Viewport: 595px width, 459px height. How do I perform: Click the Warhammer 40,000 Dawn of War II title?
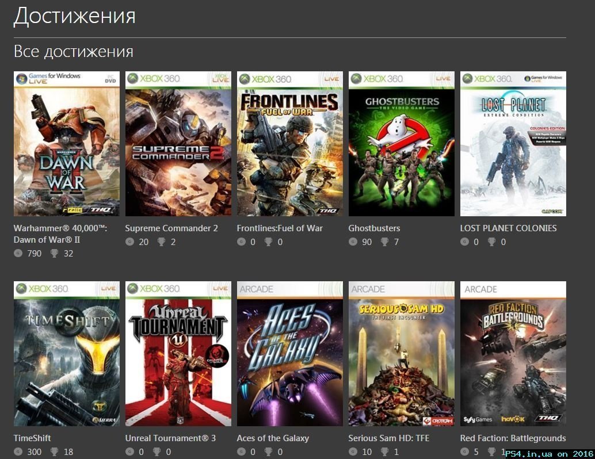60,234
